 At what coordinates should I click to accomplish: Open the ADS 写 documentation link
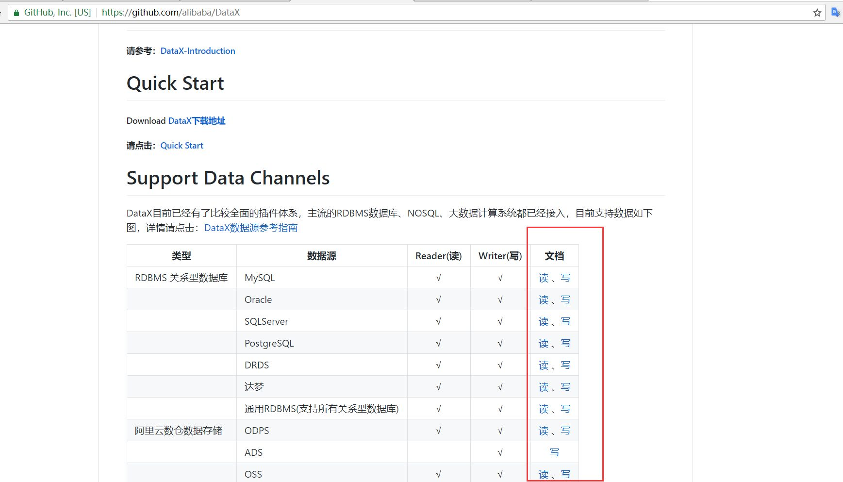(554, 452)
